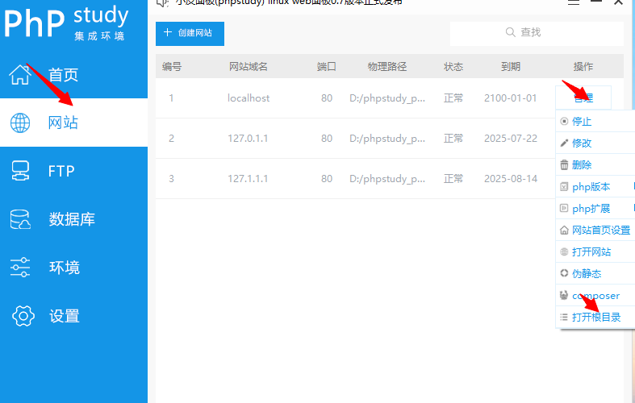This screenshot has width=635, height=403.
Task: Click the 编号 column header
Action: click(172, 66)
